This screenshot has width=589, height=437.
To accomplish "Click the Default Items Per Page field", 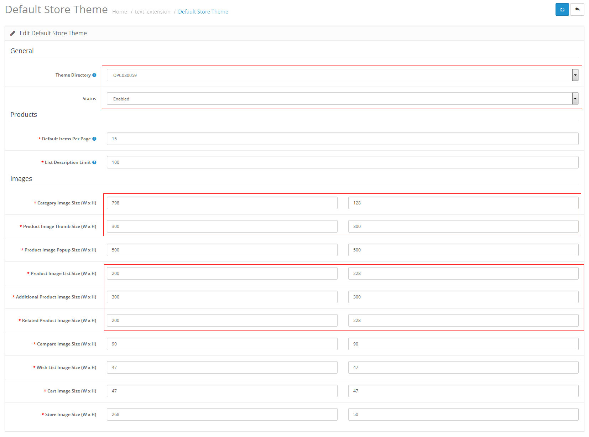I will (x=342, y=139).
